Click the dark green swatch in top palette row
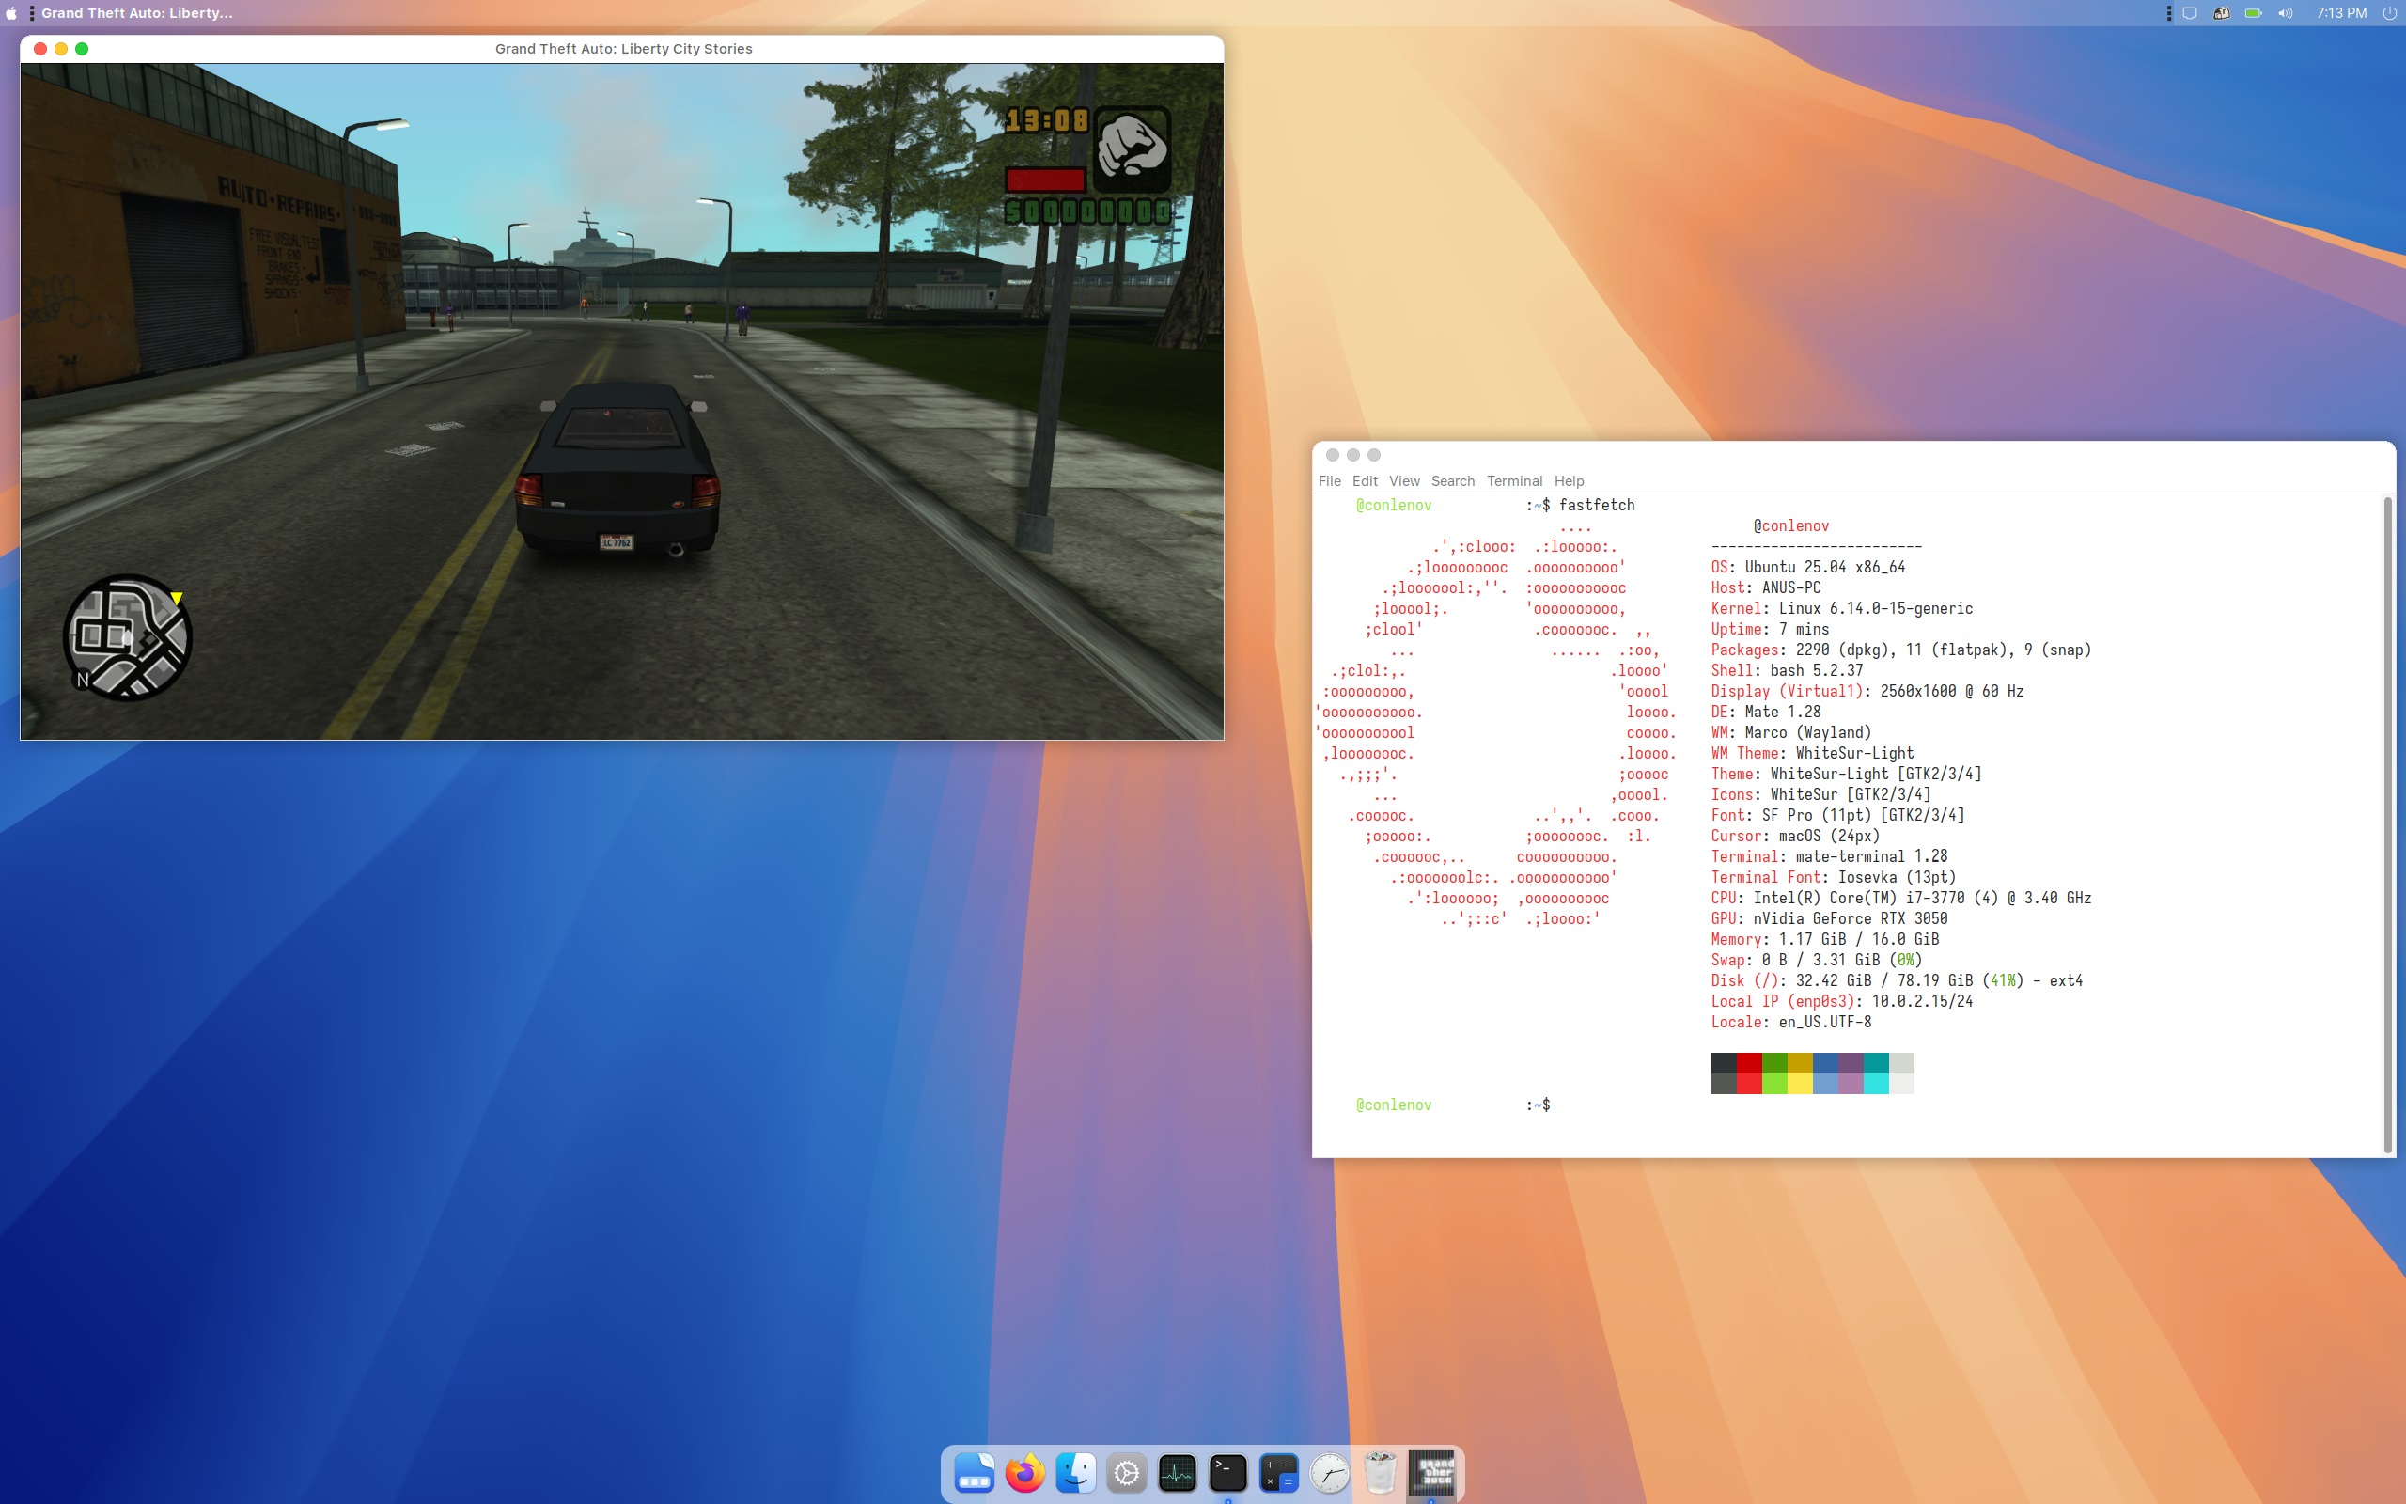The image size is (2406, 1504). (1774, 1063)
